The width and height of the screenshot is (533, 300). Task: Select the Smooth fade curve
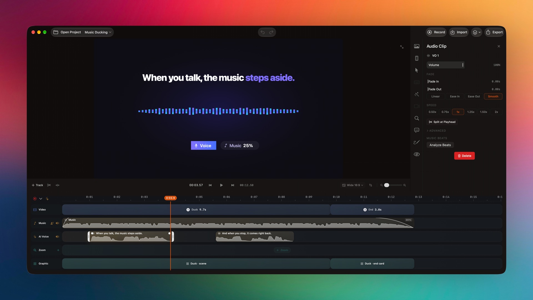click(493, 96)
